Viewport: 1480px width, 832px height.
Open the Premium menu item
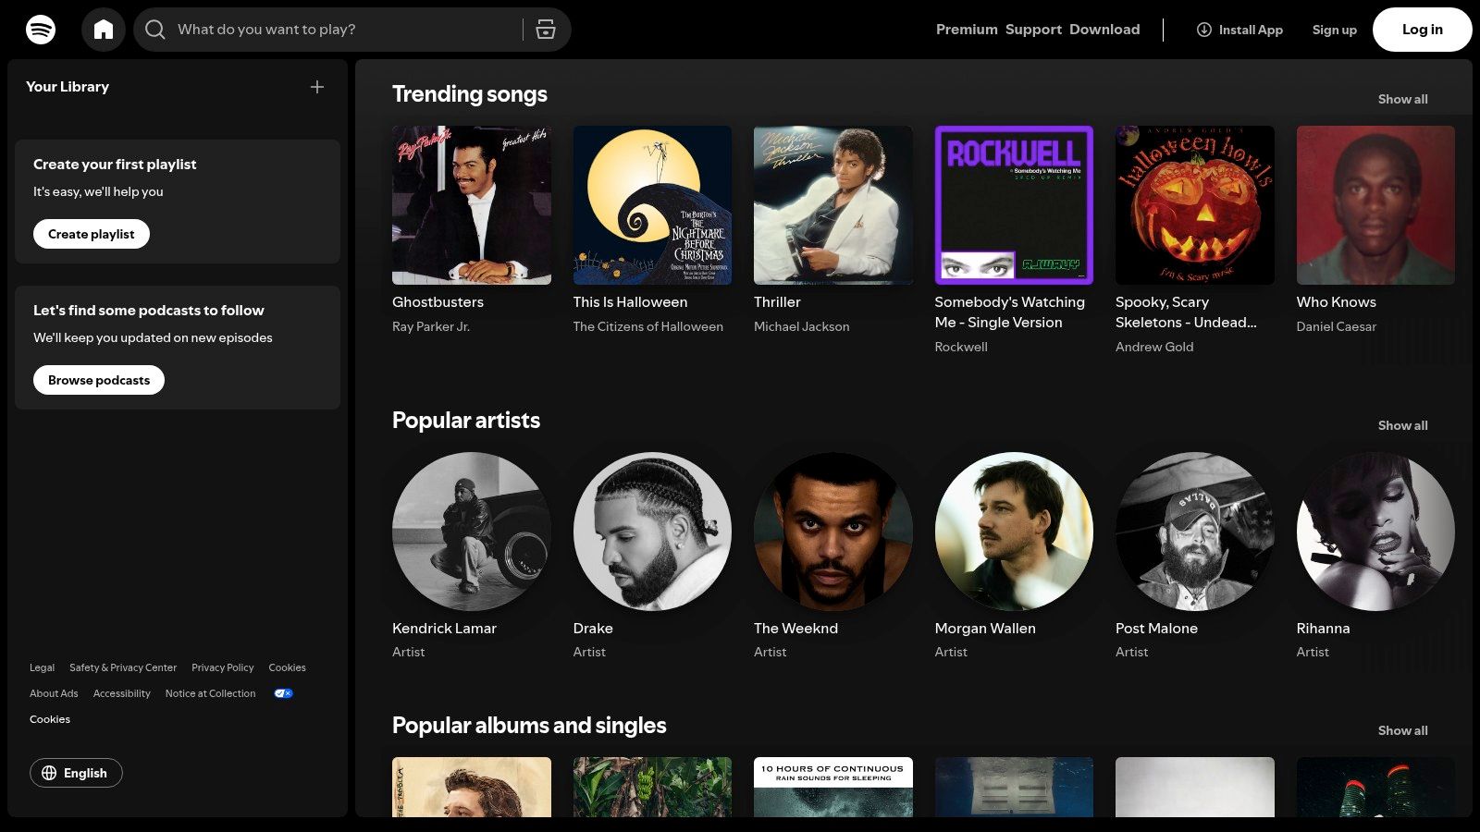click(x=966, y=29)
